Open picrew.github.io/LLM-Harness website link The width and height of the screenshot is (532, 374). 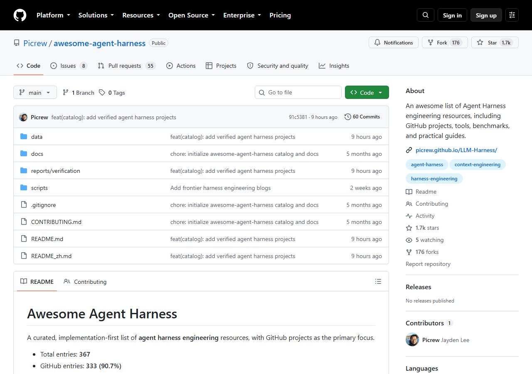[x=456, y=150]
